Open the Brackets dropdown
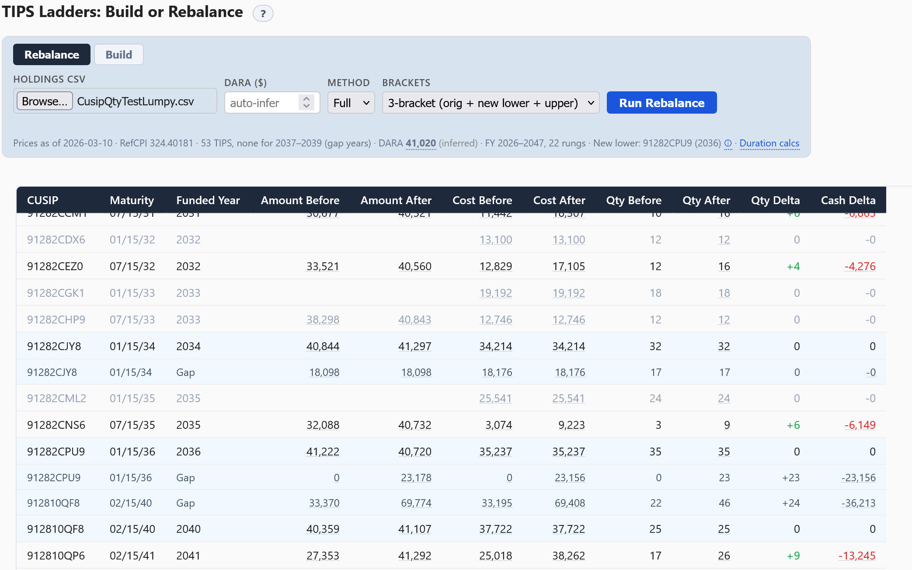Viewport: 912px width, 570px height. tap(491, 103)
